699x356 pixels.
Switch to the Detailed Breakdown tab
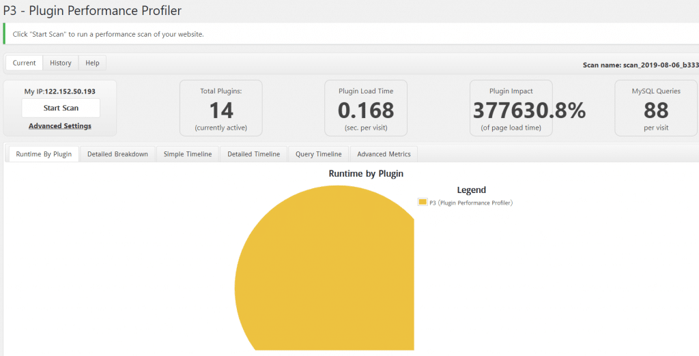point(117,154)
